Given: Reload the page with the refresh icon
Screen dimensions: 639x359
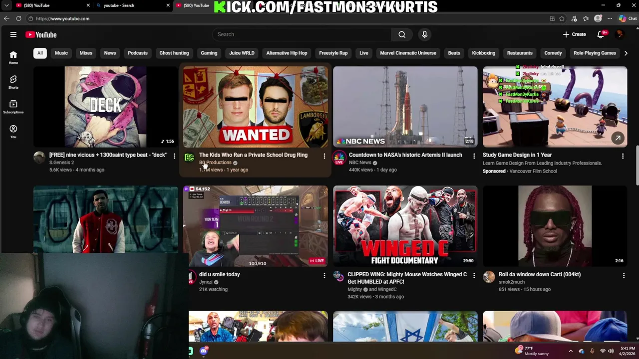Looking at the screenshot, I should 18,18.
